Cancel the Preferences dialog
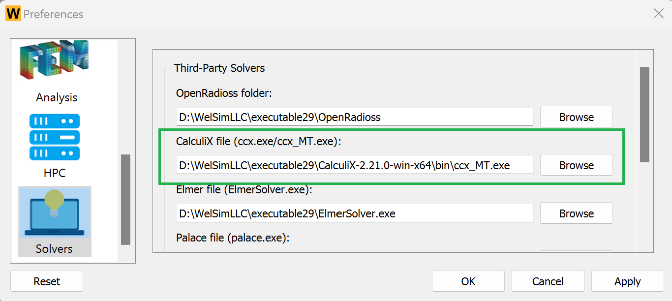The image size is (672, 301). pos(548,281)
